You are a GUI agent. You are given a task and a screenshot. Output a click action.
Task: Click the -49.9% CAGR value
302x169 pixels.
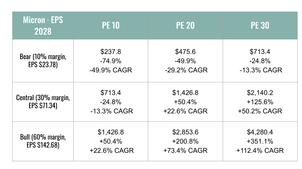click(x=111, y=70)
